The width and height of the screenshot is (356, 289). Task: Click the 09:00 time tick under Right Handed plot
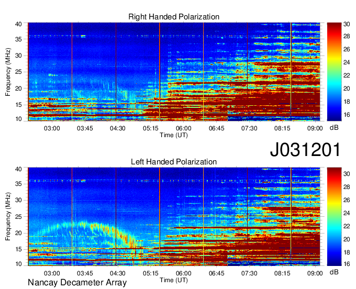[x=315, y=128]
